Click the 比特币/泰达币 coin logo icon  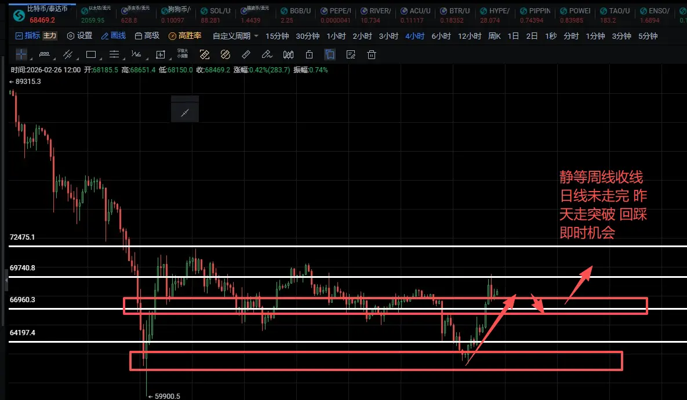pyautogui.click(x=19, y=16)
